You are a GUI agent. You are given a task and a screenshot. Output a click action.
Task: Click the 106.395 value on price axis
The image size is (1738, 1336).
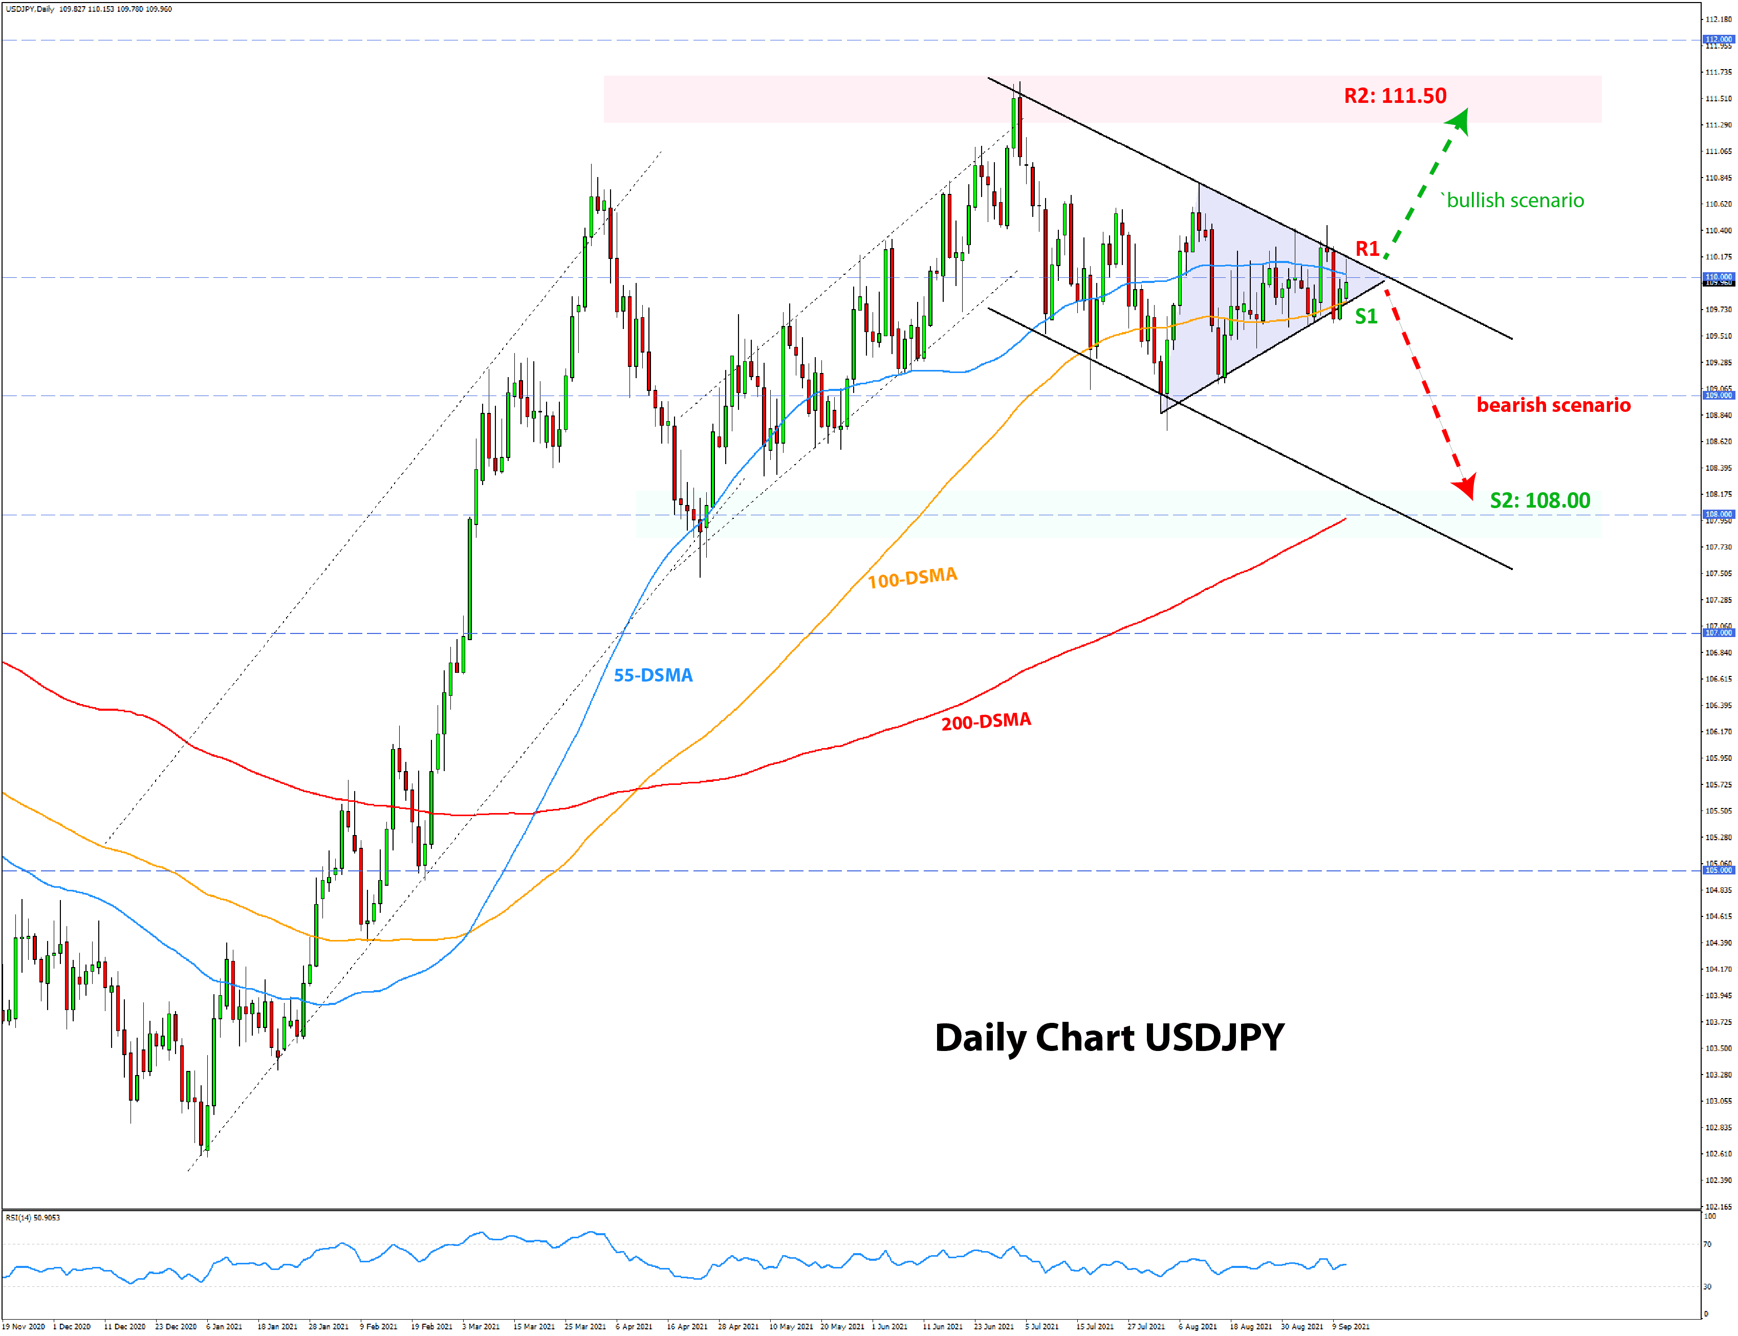tap(1718, 706)
